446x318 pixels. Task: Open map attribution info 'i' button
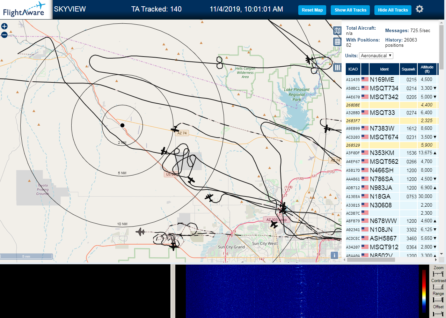pyautogui.click(x=335, y=255)
